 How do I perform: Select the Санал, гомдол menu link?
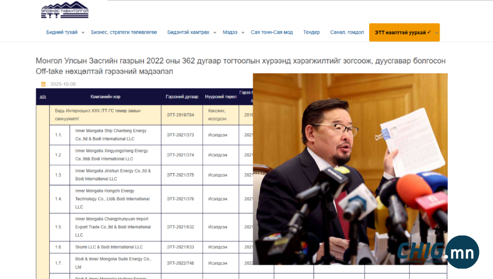(x=347, y=32)
